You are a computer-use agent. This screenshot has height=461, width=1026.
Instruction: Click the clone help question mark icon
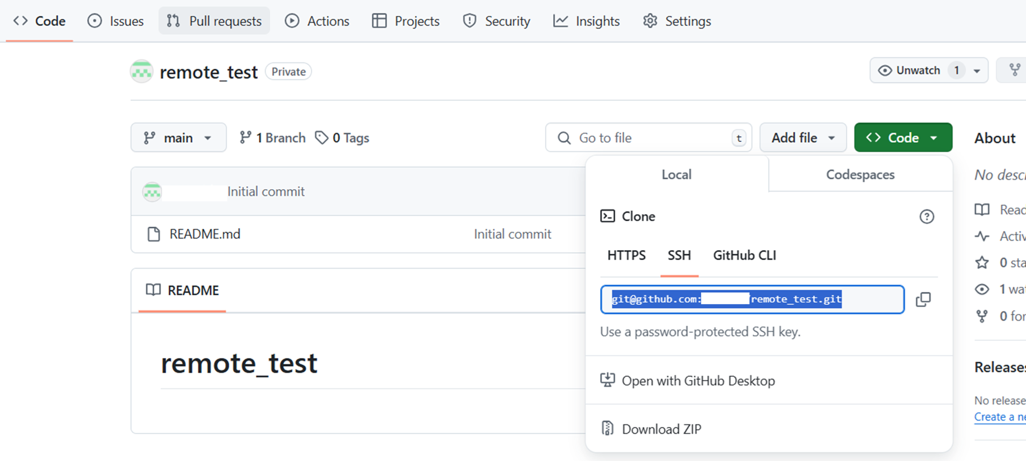click(926, 217)
